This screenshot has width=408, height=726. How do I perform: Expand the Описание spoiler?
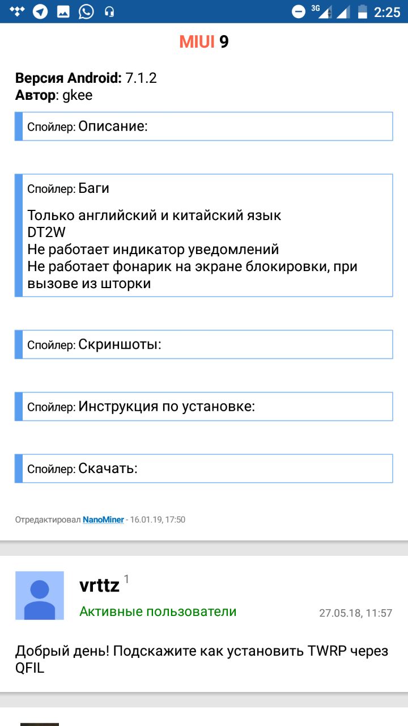coord(204,126)
